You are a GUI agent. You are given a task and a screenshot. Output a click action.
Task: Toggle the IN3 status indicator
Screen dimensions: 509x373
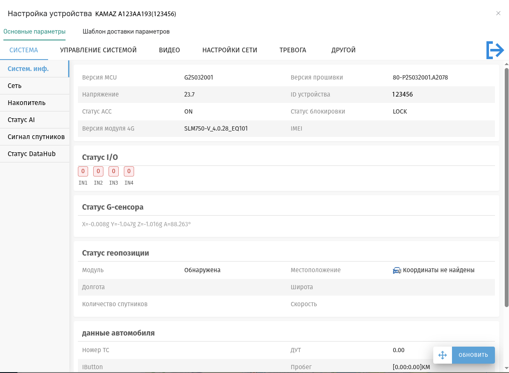click(114, 171)
